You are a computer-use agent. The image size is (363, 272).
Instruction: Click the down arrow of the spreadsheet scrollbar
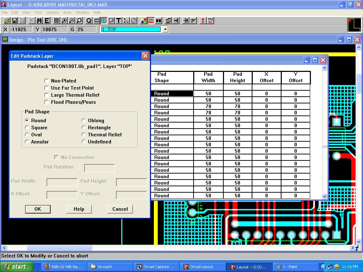[x=324, y=196]
